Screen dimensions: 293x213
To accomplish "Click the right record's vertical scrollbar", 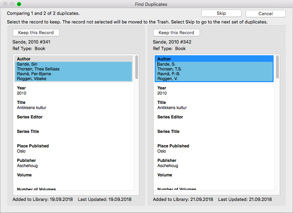I will tap(277, 67).
